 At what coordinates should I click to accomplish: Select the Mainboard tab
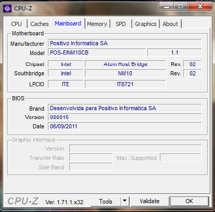point(68,23)
